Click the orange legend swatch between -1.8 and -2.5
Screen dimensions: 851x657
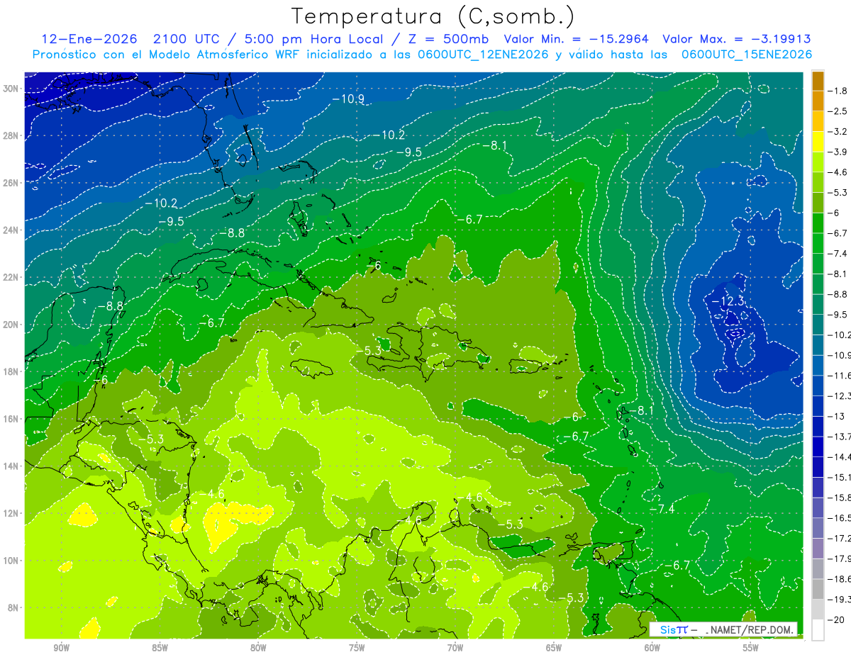pyautogui.click(x=818, y=101)
